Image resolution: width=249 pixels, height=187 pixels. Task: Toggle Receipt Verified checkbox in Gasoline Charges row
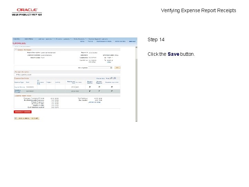click(x=90, y=91)
